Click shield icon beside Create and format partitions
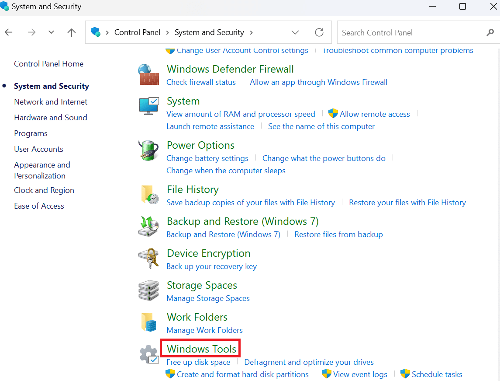Screen dimensions: 500x381 tap(170, 373)
